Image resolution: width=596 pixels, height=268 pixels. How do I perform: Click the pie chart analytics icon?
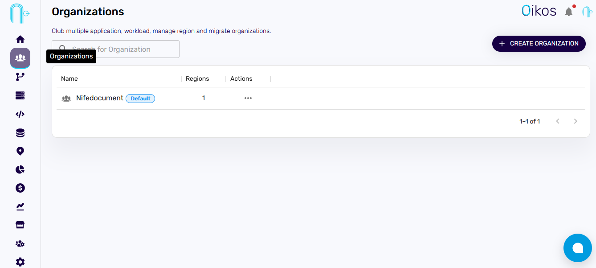(x=20, y=169)
